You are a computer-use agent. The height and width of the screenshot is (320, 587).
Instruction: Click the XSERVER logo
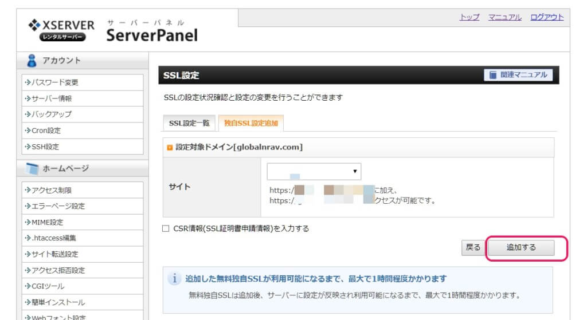[61, 30]
